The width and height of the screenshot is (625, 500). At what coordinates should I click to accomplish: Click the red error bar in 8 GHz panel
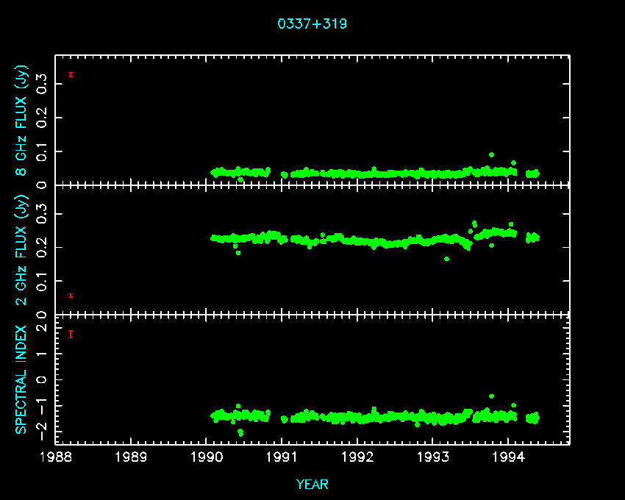tap(71, 74)
